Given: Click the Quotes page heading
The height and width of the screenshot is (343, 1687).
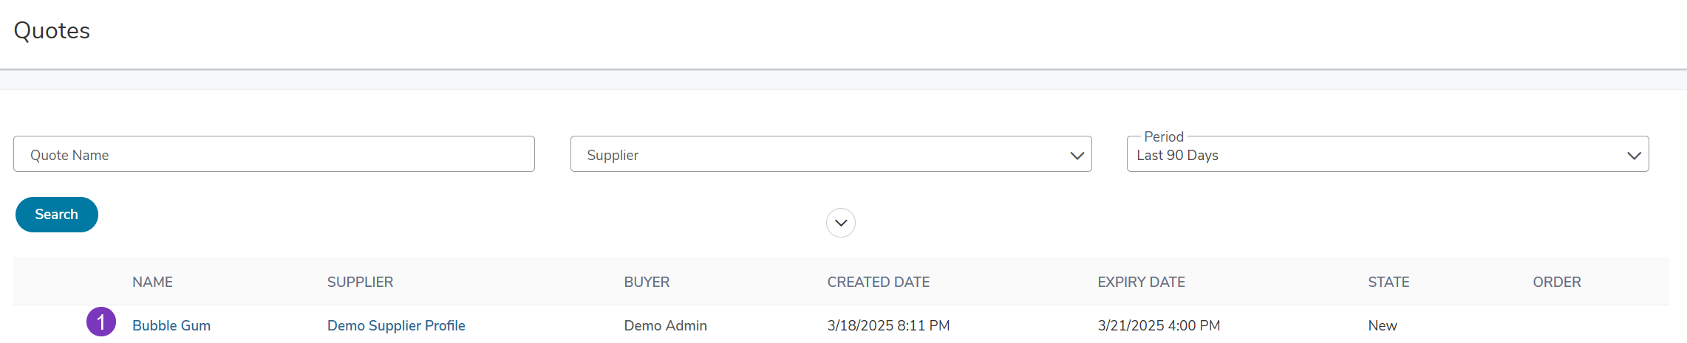Looking at the screenshot, I should tap(52, 30).
